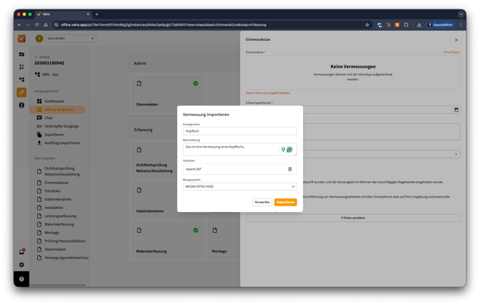Click the Anzeigename field containing Kopfloch

pyautogui.click(x=239, y=131)
